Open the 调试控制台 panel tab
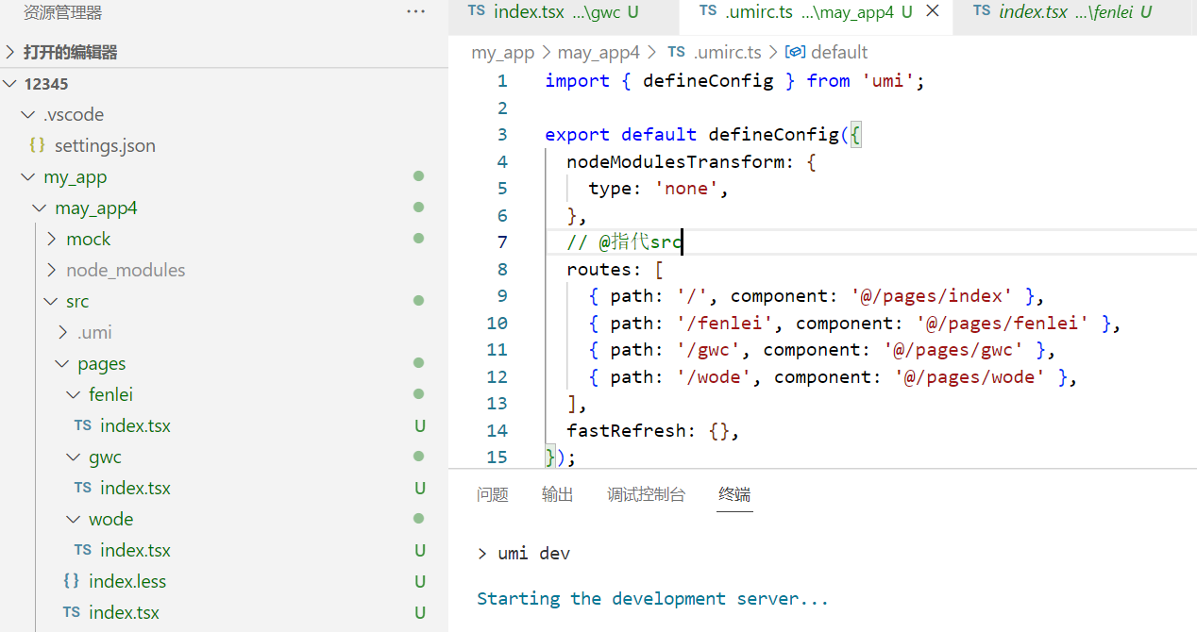1197x632 pixels. point(646,494)
